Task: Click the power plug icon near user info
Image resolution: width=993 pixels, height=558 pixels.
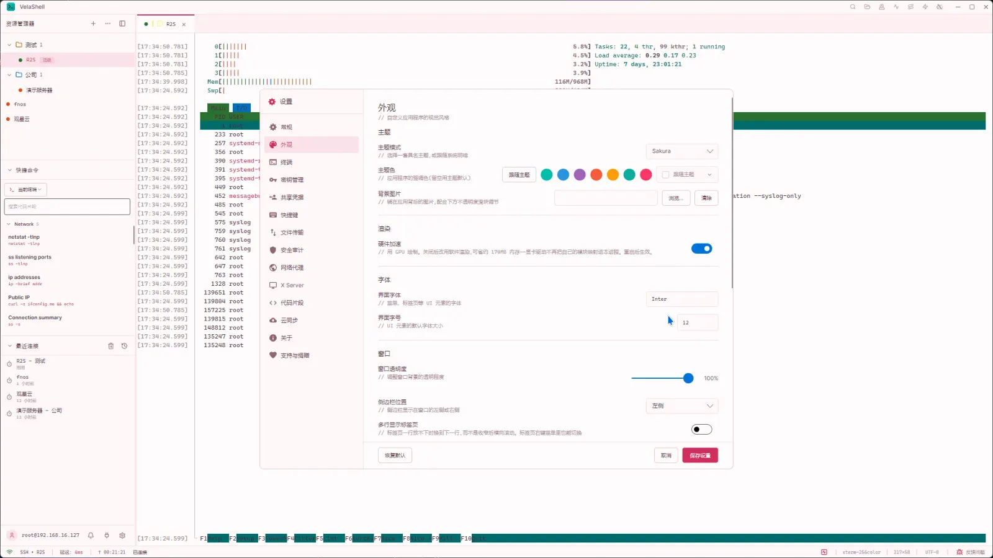Action: pos(107,535)
